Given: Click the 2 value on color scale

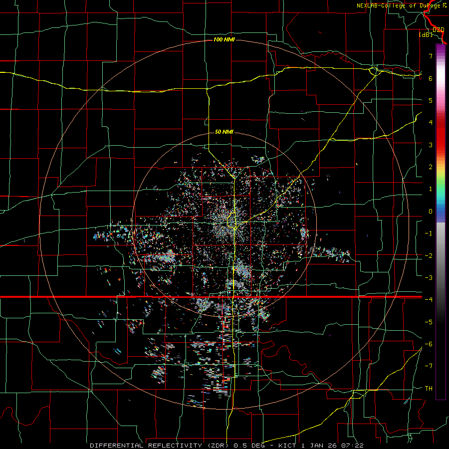Looking at the screenshot, I should point(431,167).
